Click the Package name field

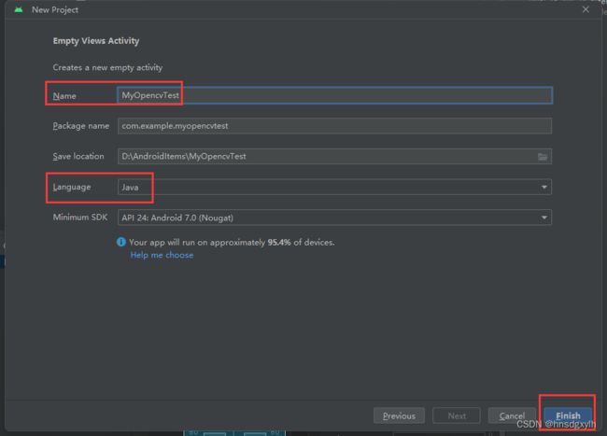click(334, 126)
